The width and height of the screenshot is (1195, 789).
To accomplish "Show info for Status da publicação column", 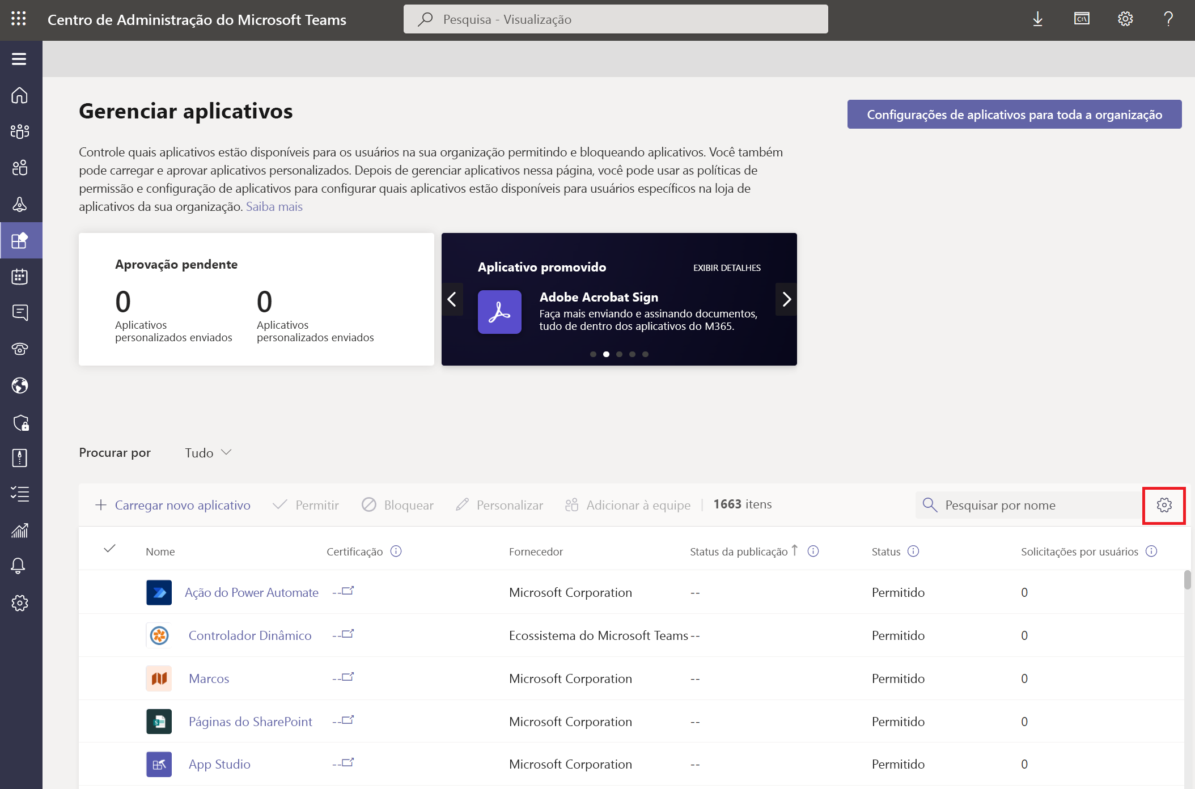I will [813, 551].
